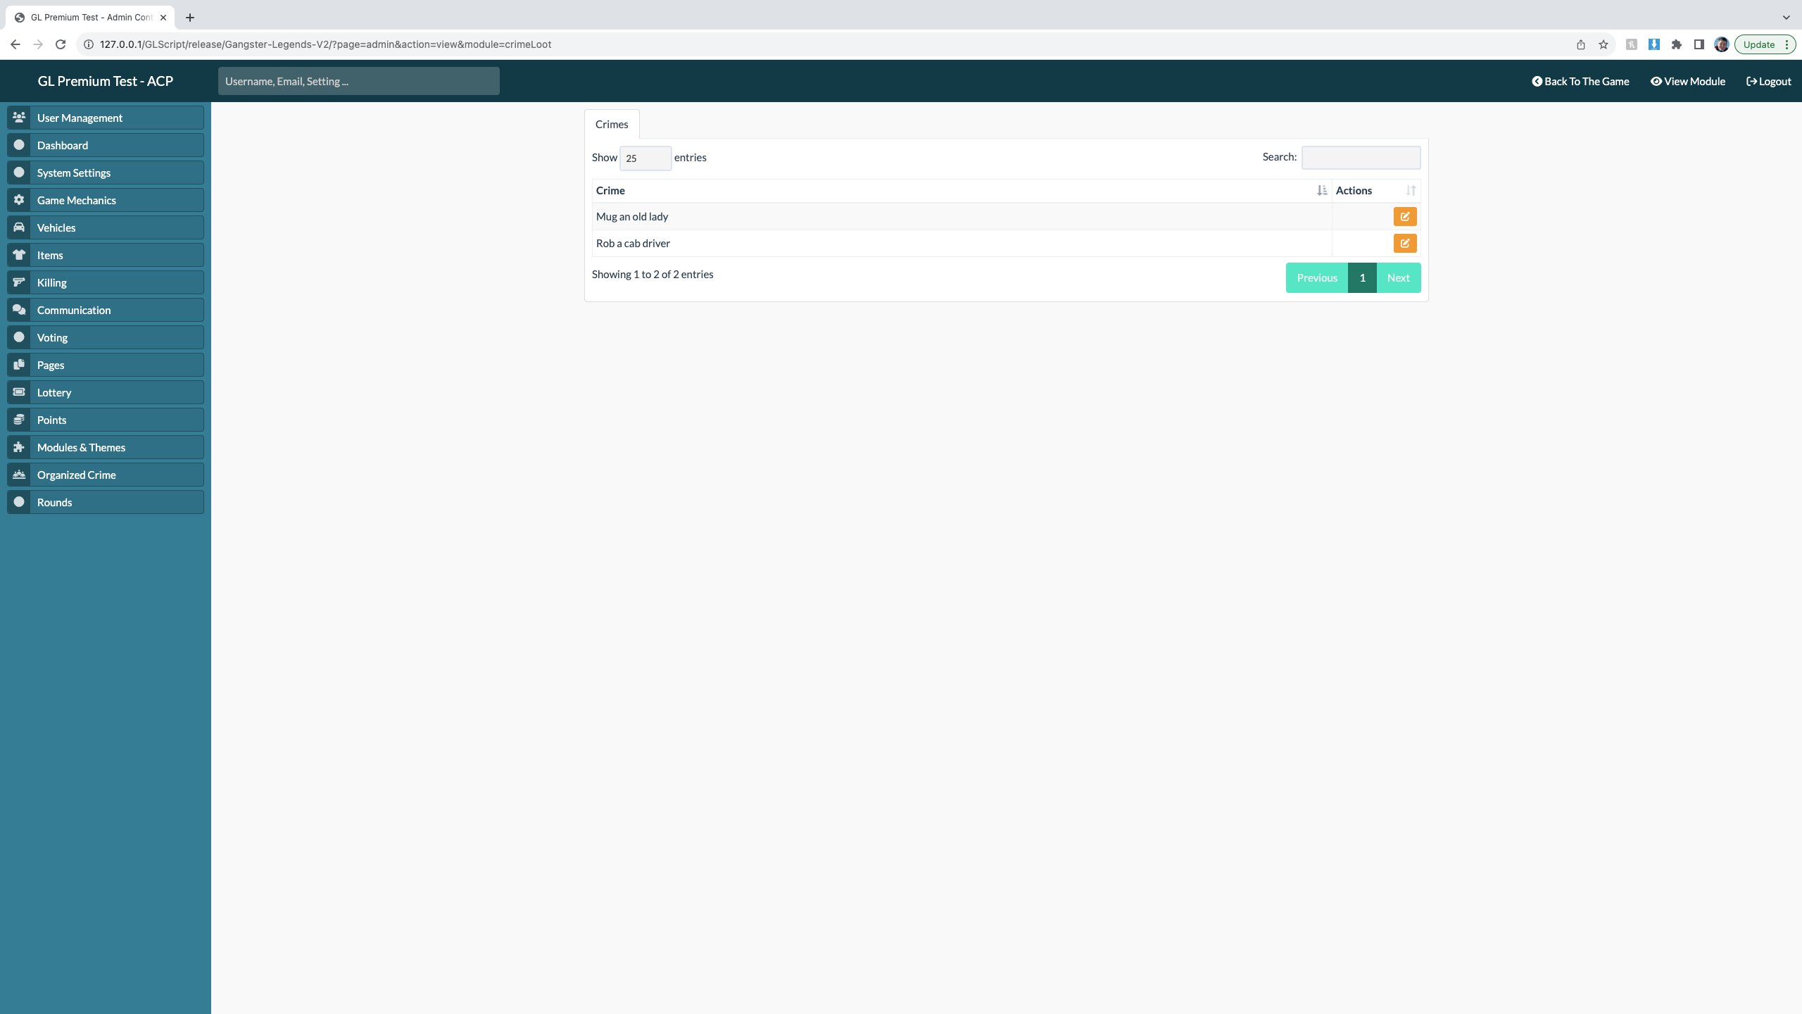Click the edit icon for Mug an old lady

[x=1404, y=217]
